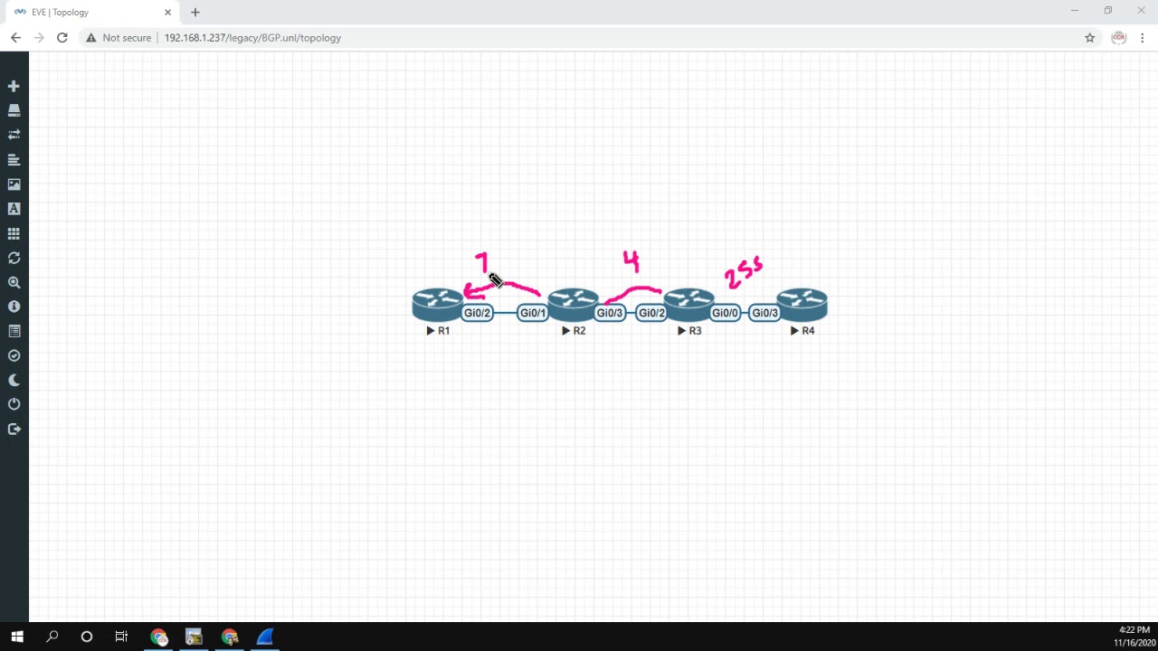The image size is (1158, 651).
Task: Open Cortana circle on taskbar
Action: pyautogui.click(x=87, y=637)
